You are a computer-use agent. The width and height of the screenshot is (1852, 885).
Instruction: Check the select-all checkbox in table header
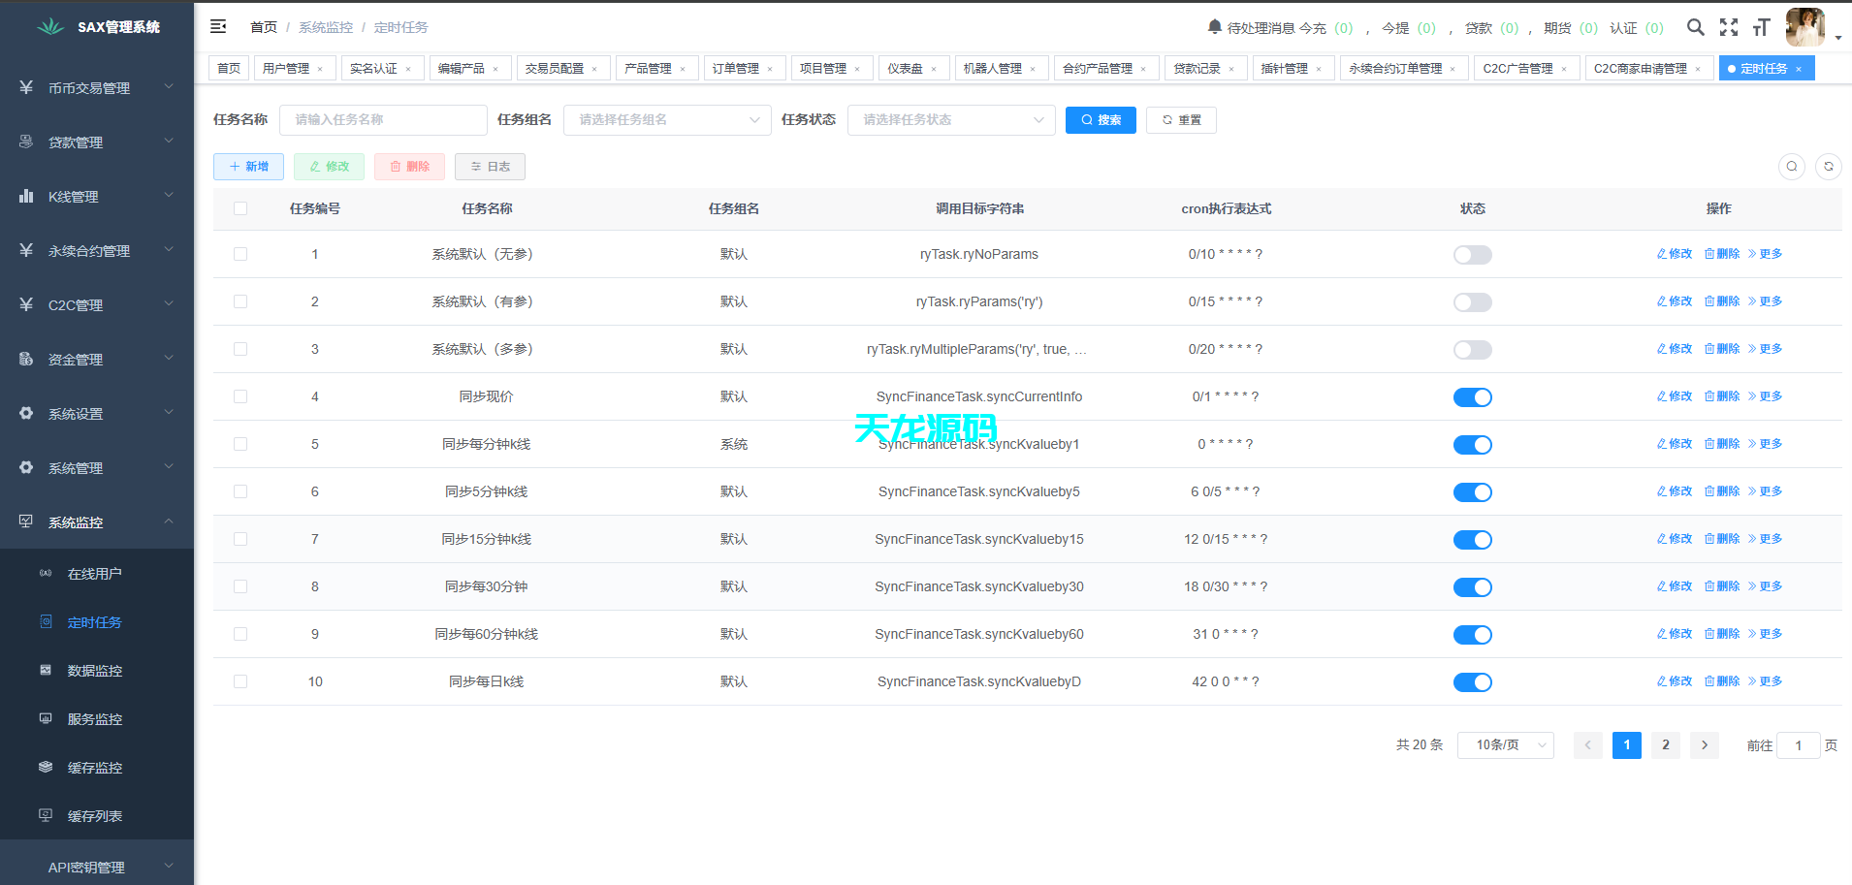pos(240,207)
